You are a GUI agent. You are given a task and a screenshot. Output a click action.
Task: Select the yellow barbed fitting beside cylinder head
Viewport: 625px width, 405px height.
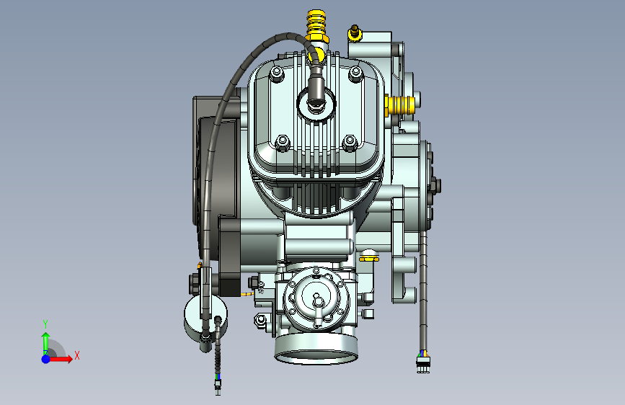[399, 106]
